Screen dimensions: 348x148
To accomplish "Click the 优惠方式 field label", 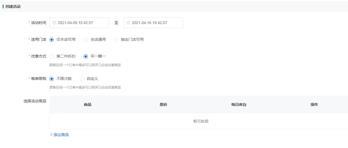I will (x=39, y=56).
